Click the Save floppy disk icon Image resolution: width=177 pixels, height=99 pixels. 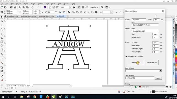click(x=11, y=7)
